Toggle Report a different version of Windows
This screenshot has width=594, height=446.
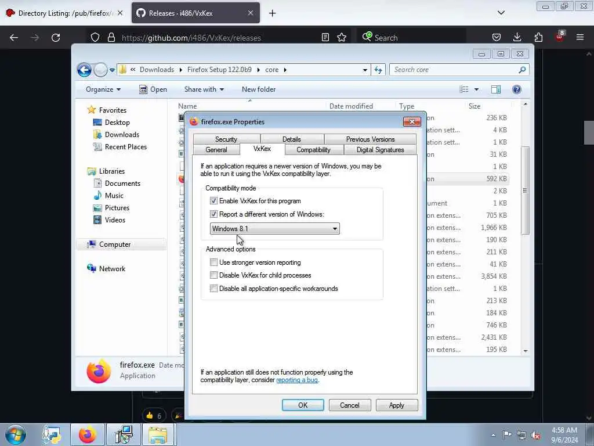click(x=213, y=214)
